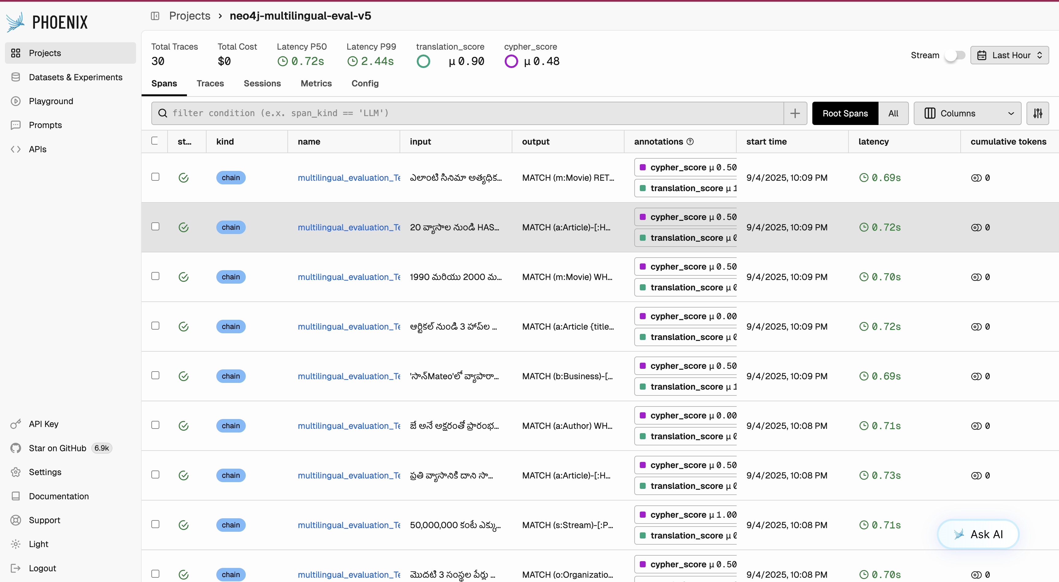This screenshot has width=1059, height=582.
Task: Switch to the Traces tab
Action: pyautogui.click(x=210, y=83)
